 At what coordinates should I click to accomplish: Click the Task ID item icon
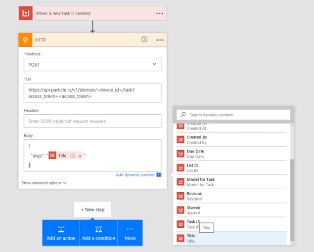[180, 224]
